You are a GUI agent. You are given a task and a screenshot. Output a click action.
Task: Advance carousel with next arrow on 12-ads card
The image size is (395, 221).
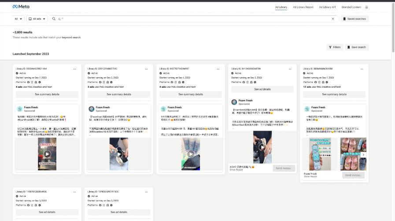tap(363, 155)
